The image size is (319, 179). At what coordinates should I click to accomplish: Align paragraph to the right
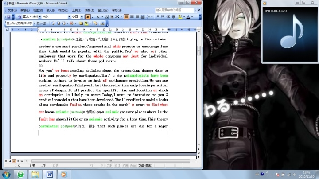[137, 17]
